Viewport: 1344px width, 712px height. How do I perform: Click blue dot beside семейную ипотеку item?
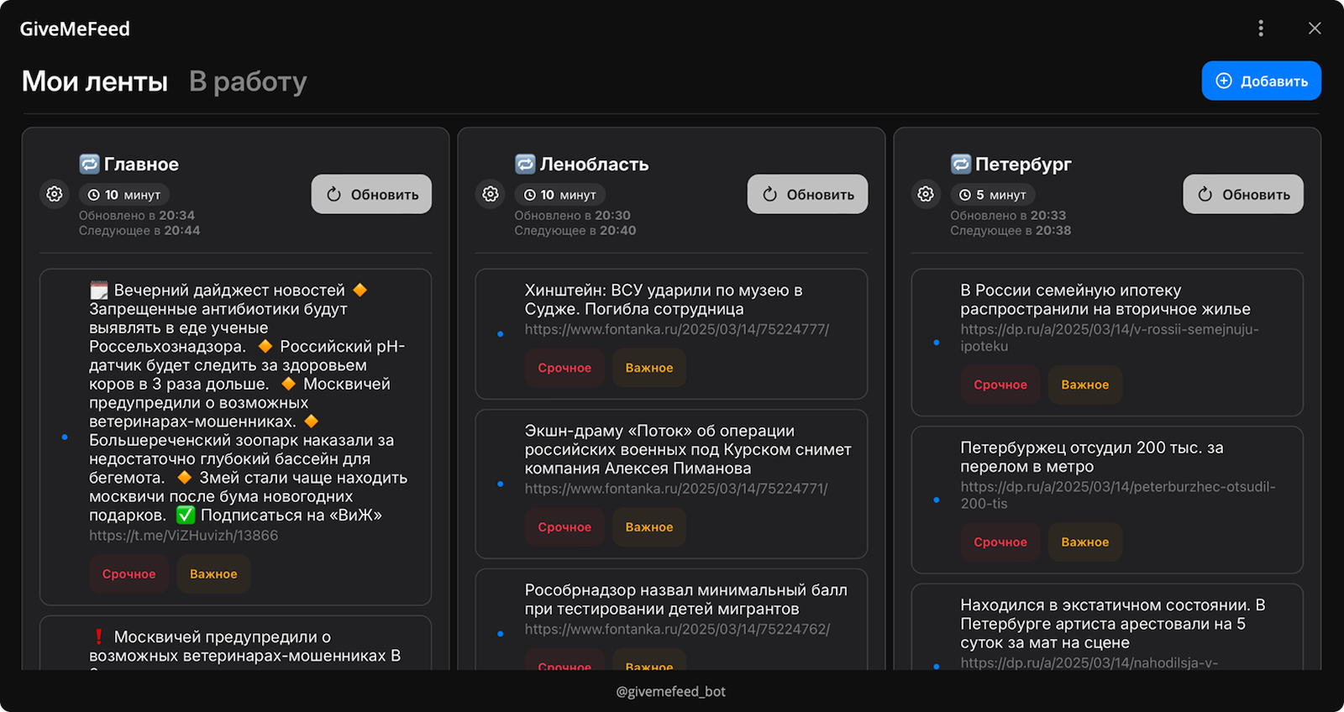click(937, 343)
